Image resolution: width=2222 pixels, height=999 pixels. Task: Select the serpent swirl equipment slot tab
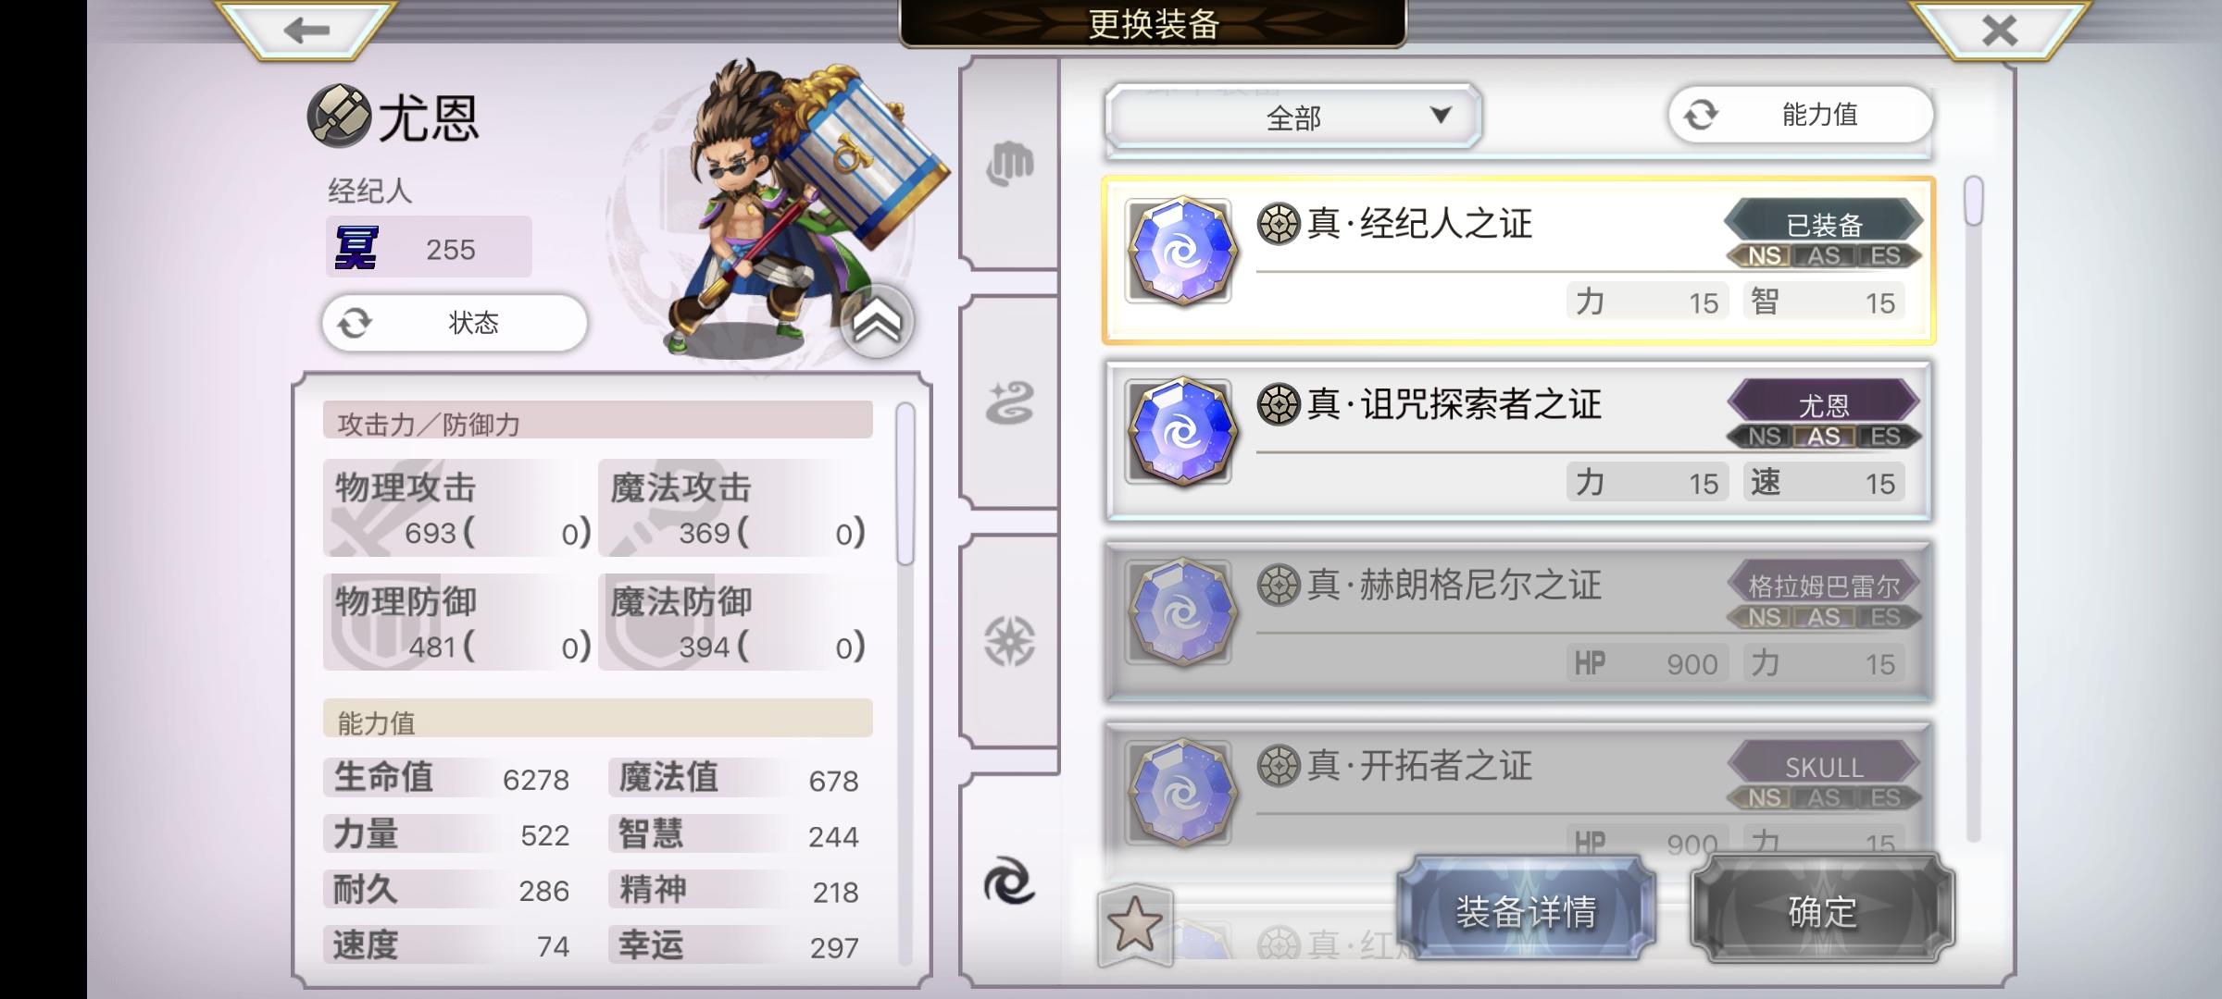[x=1009, y=403]
